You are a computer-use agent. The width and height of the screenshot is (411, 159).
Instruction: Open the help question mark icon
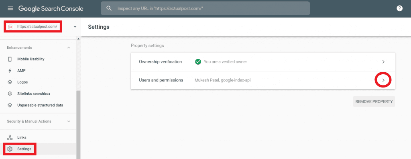(x=399, y=8)
